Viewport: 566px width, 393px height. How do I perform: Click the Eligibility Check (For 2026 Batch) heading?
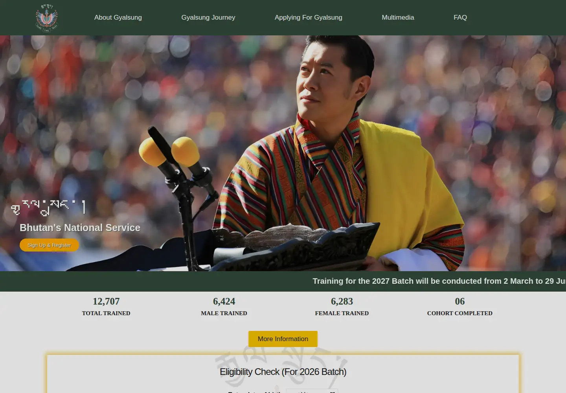click(283, 372)
